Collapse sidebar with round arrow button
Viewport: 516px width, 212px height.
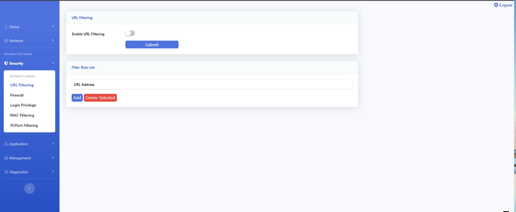point(29,189)
